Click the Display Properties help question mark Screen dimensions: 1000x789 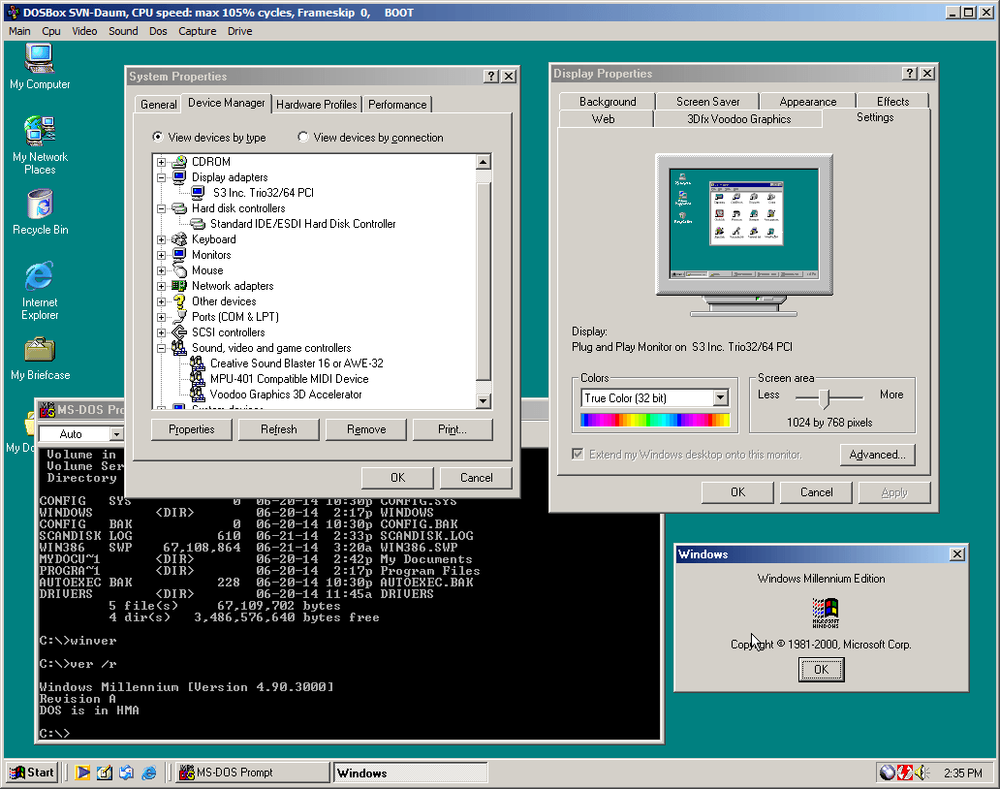(910, 74)
